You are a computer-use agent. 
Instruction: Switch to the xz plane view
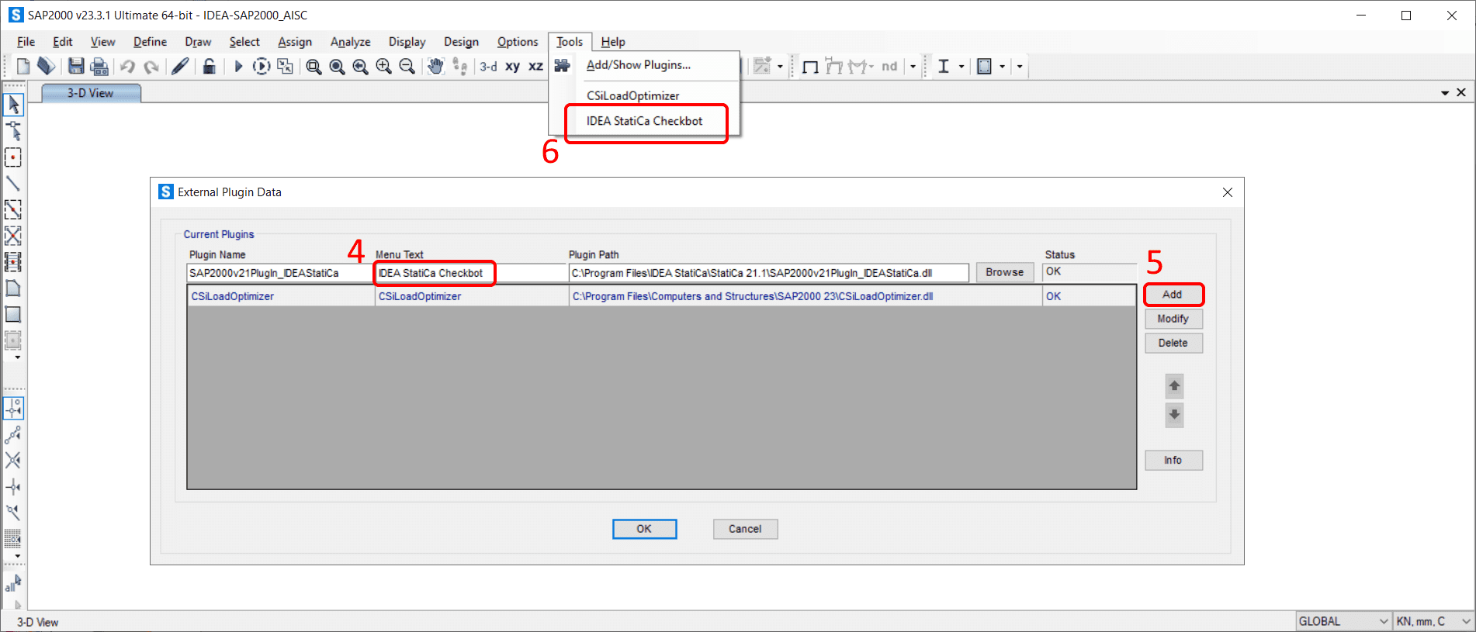pyautogui.click(x=535, y=67)
